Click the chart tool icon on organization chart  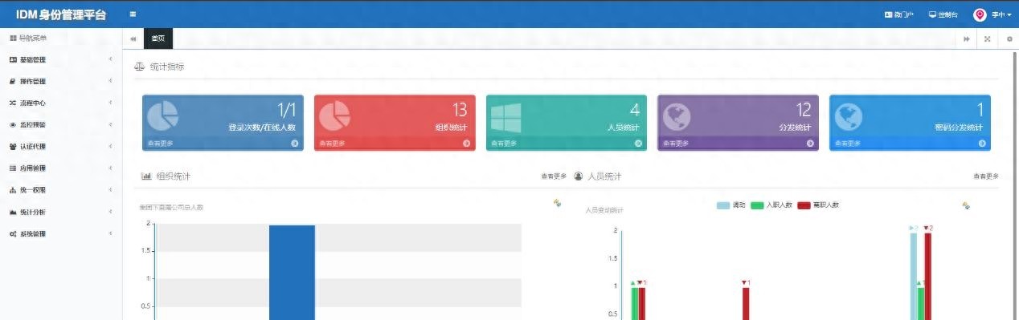(x=557, y=203)
